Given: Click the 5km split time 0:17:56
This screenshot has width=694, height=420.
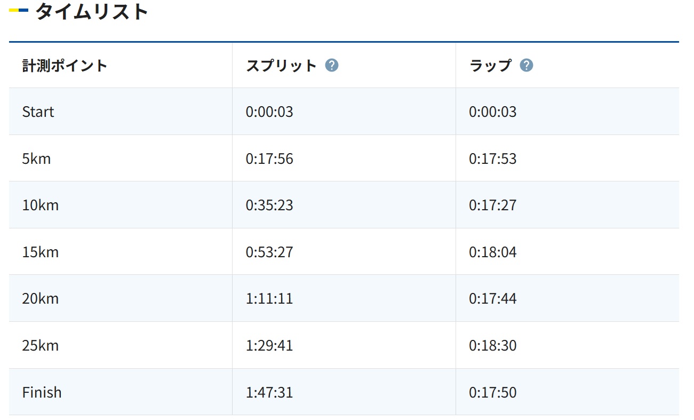Looking at the screenshot, I should 269,159.
